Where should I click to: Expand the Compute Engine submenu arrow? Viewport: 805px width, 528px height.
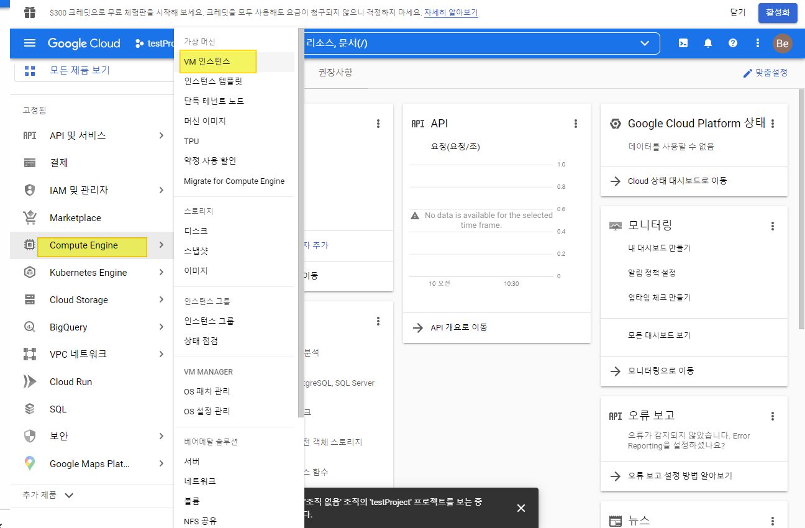pyautogui.click(x=161, y=245)
